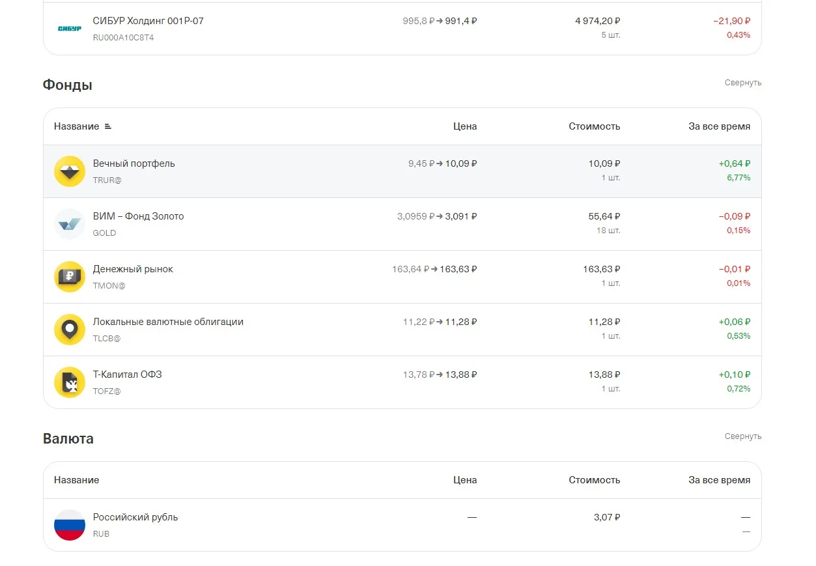The width and height of the screenshot is (816, 566).
Task: Sort funds by Название column header
Action: point(77,126)
